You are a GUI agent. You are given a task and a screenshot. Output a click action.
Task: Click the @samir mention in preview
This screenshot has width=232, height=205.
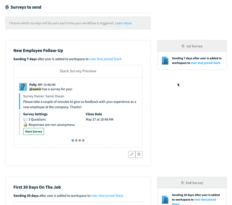pyautogui.click(x=35, y=89)
